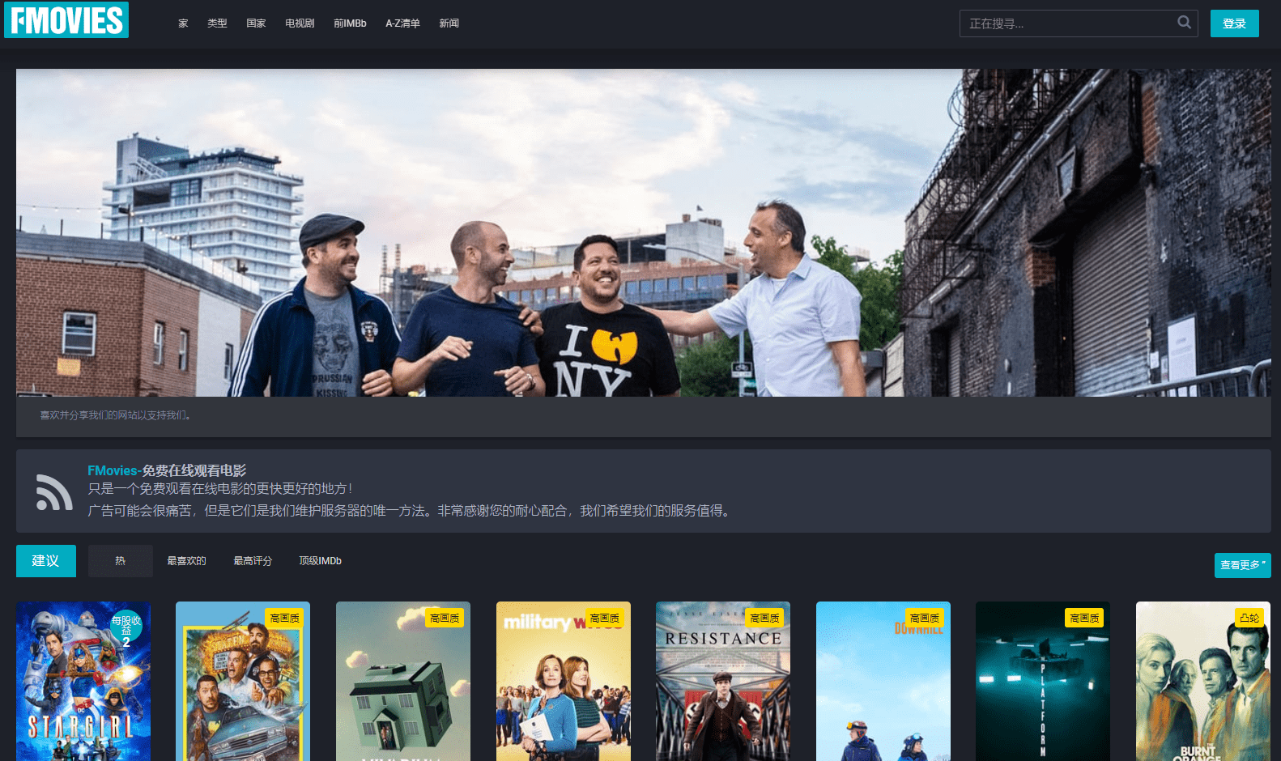Image resolution: width=1281 pixels, height=761 pixels.
Task: Open the 新闻 news page
Action: point(449,23)
